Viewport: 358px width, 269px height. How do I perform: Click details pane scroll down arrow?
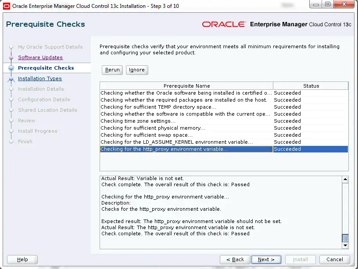345,245
